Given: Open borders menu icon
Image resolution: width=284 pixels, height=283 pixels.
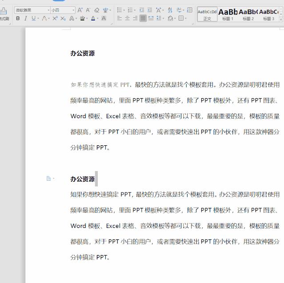Looking at the screenshot, I should 181,18.
